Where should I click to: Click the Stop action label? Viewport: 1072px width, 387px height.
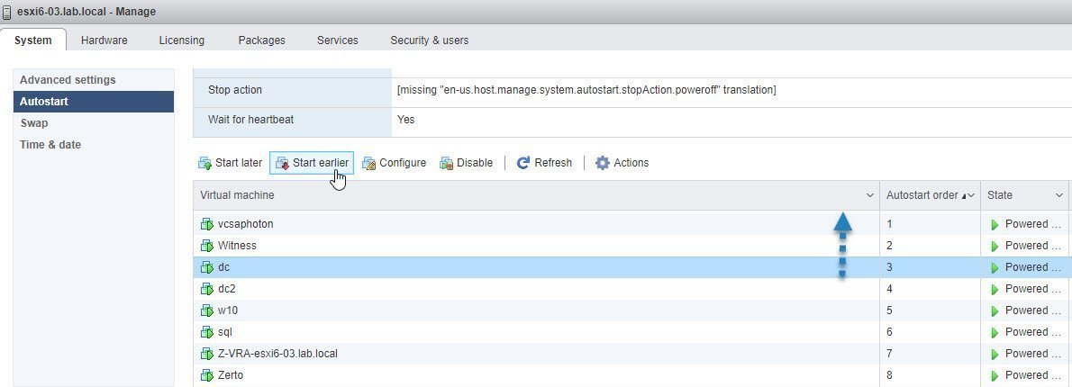click(x=234, y=90)
